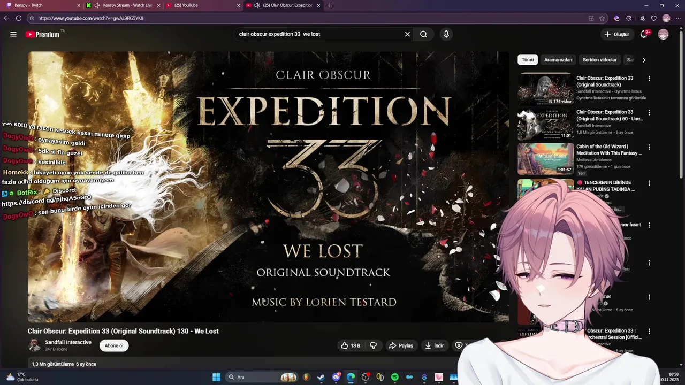Open a new browser tab
The image size is (685, 385).
click(330, 5)
